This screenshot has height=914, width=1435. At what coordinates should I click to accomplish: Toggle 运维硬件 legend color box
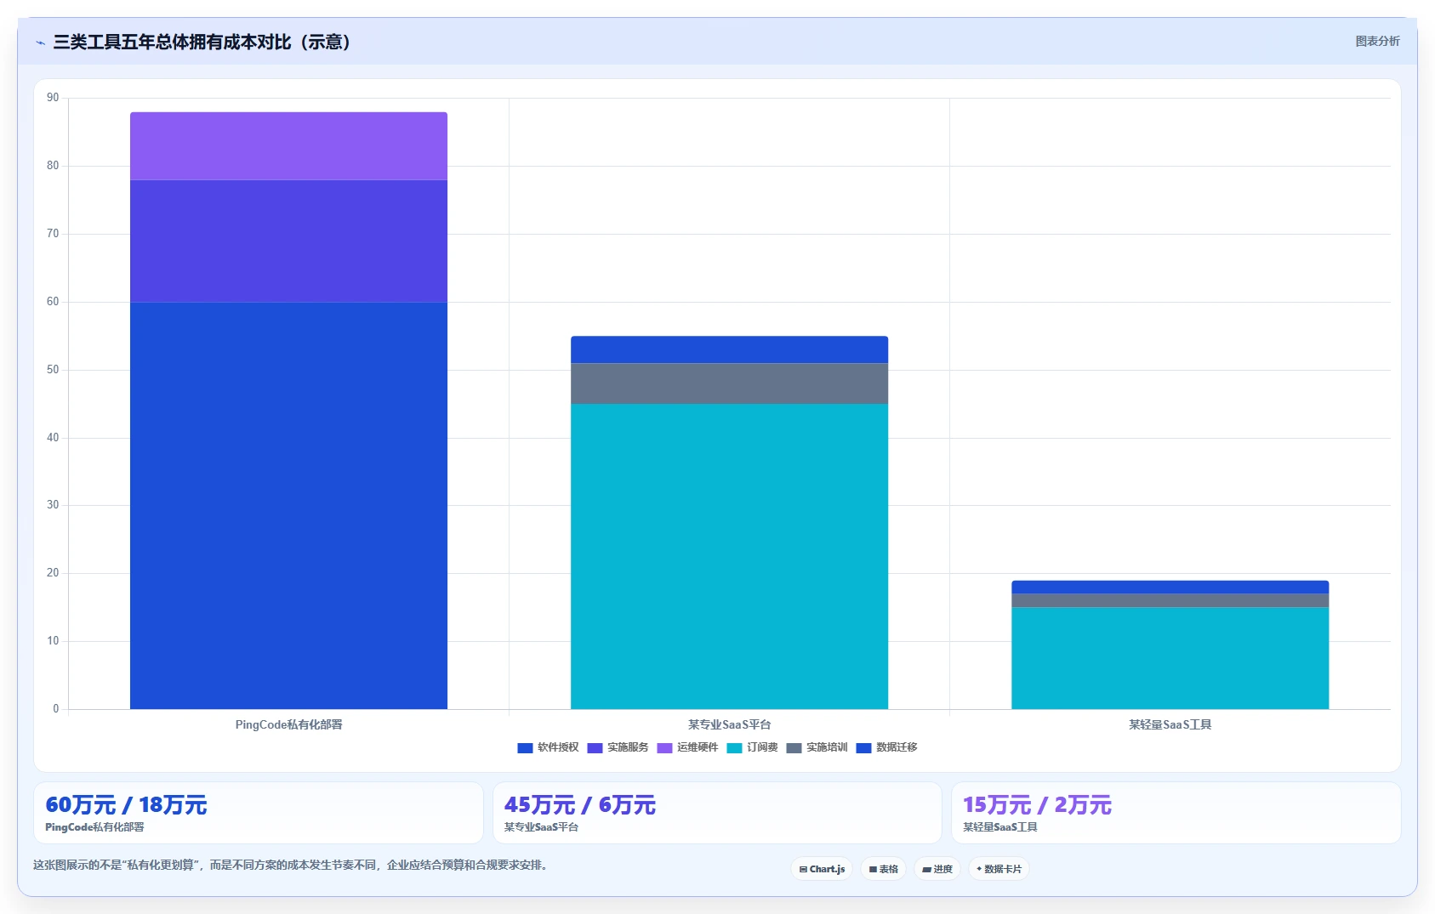point(664,748)
